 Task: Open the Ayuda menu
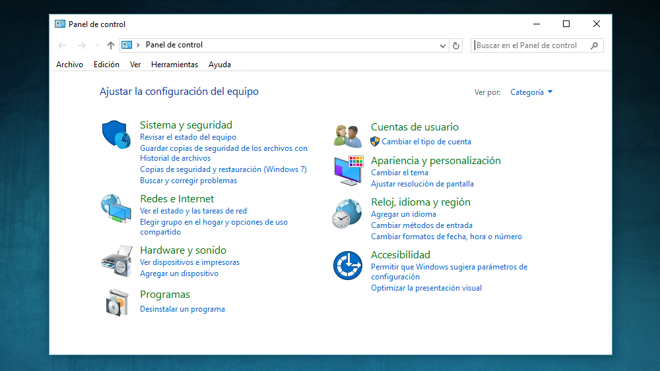tap(220, 65)
